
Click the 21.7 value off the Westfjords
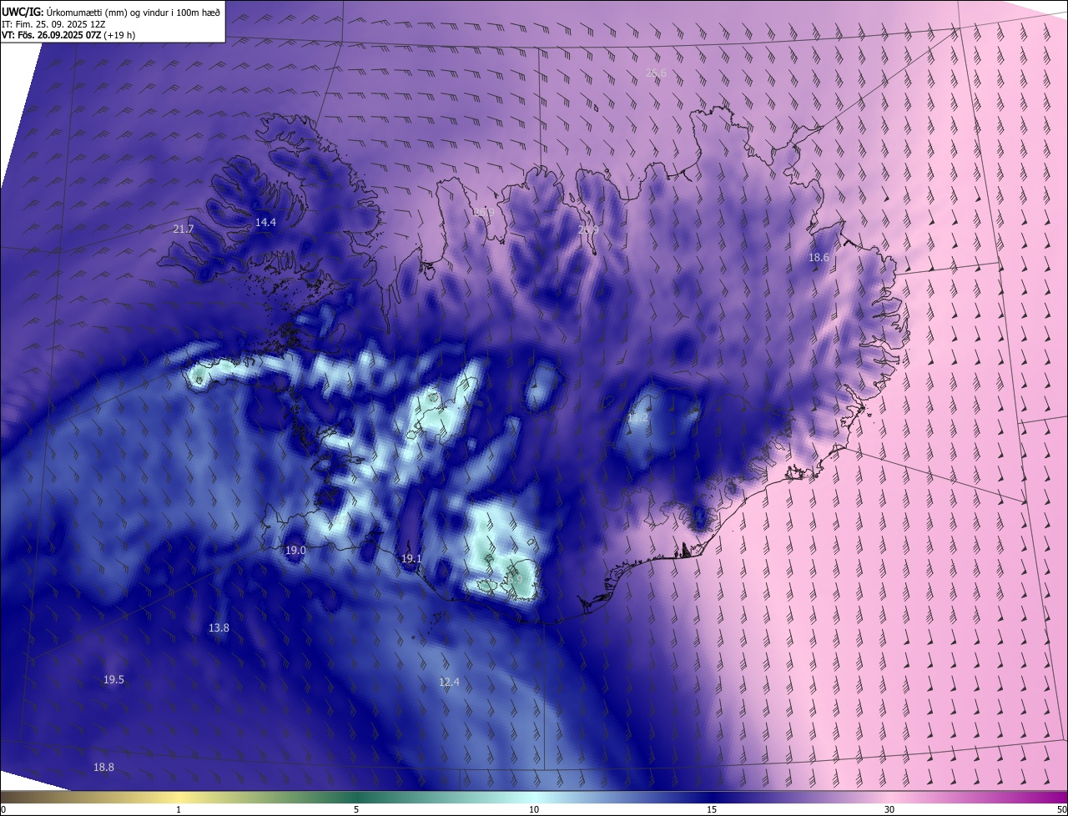point(183,229)
